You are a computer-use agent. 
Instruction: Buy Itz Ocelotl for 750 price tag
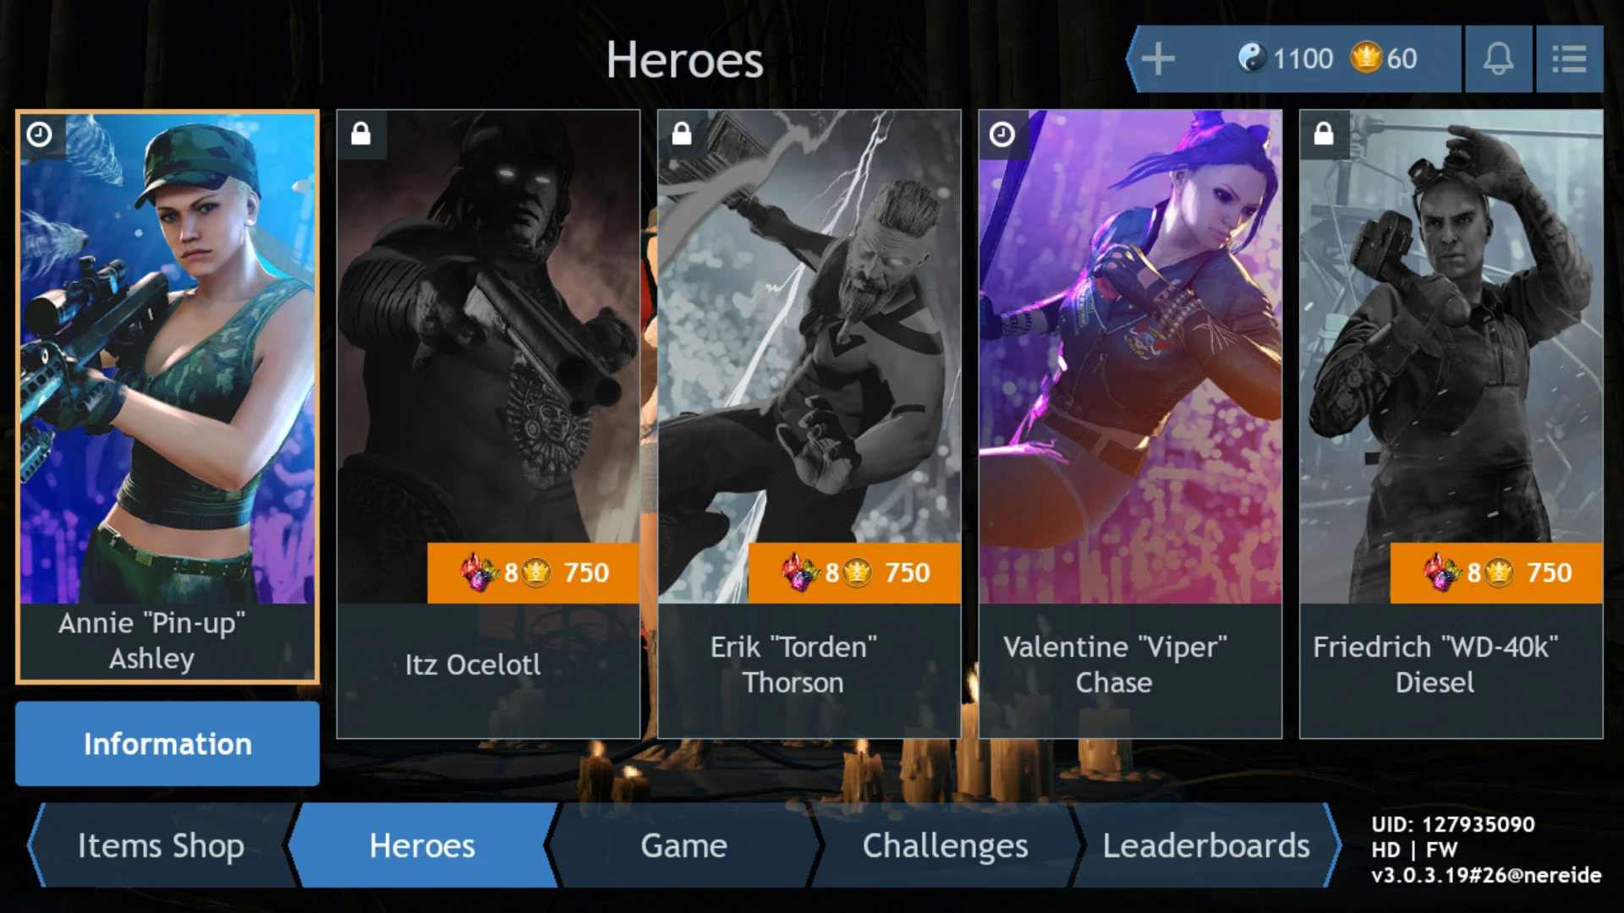[x=533, y=573]
